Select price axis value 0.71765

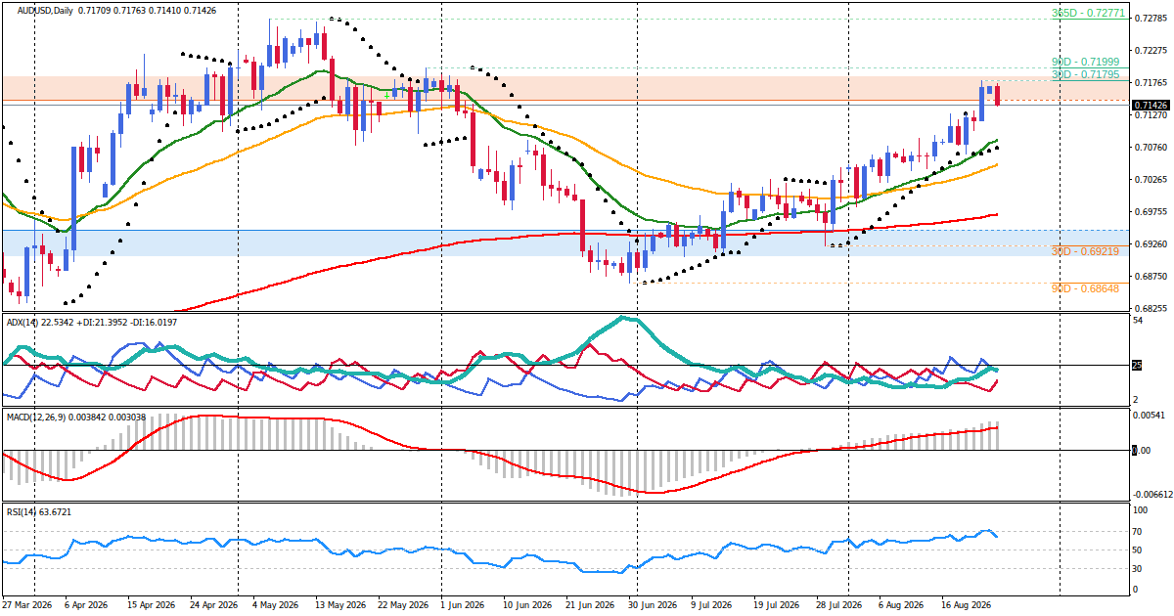click(x=1150, y=83)
